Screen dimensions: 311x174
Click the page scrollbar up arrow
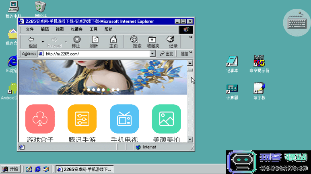coord(190,63)
